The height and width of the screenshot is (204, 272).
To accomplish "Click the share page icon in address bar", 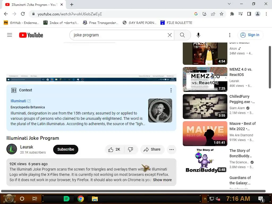I will (x=213, y=14).
